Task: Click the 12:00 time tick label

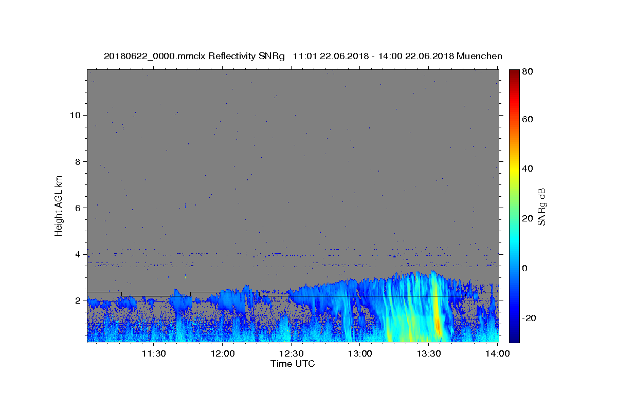Action: tap(222, 353)
